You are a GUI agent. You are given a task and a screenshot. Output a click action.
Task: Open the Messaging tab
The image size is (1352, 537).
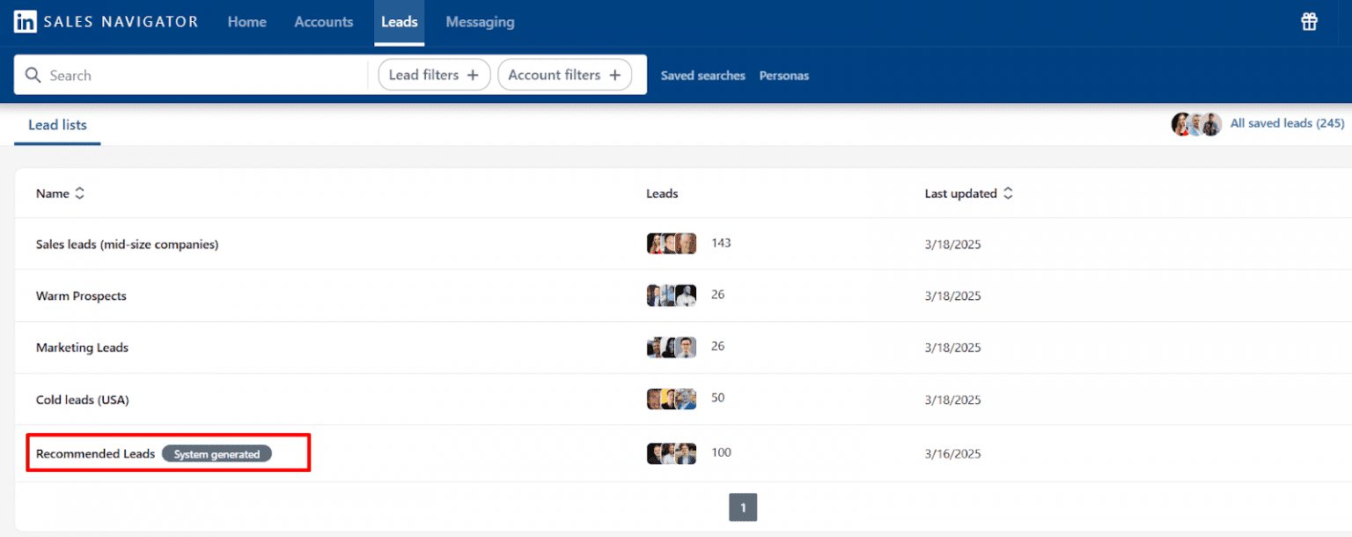(480, 22)
